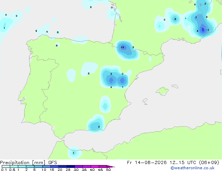Pick the magenta legend swatch between 40 and 45
Screen dimensions: 222x171
coord(95,166)
